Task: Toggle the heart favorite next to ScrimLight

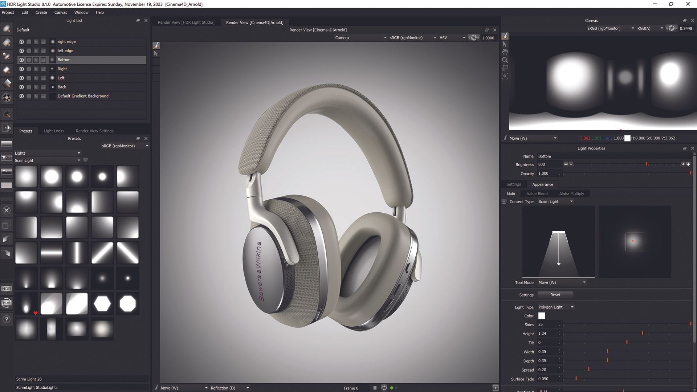Action: [x=85, y=160]
